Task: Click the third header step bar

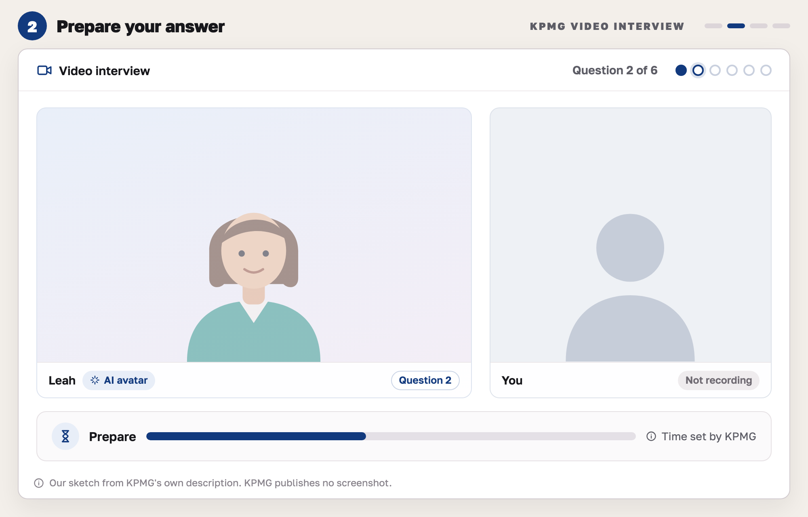Action: pos(759,26)
